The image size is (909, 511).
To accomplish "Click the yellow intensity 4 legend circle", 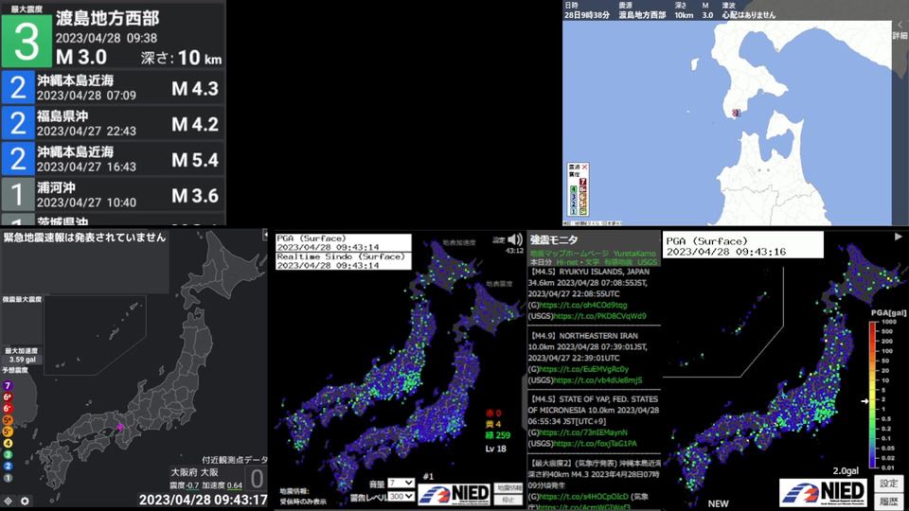I will (8, 443).
